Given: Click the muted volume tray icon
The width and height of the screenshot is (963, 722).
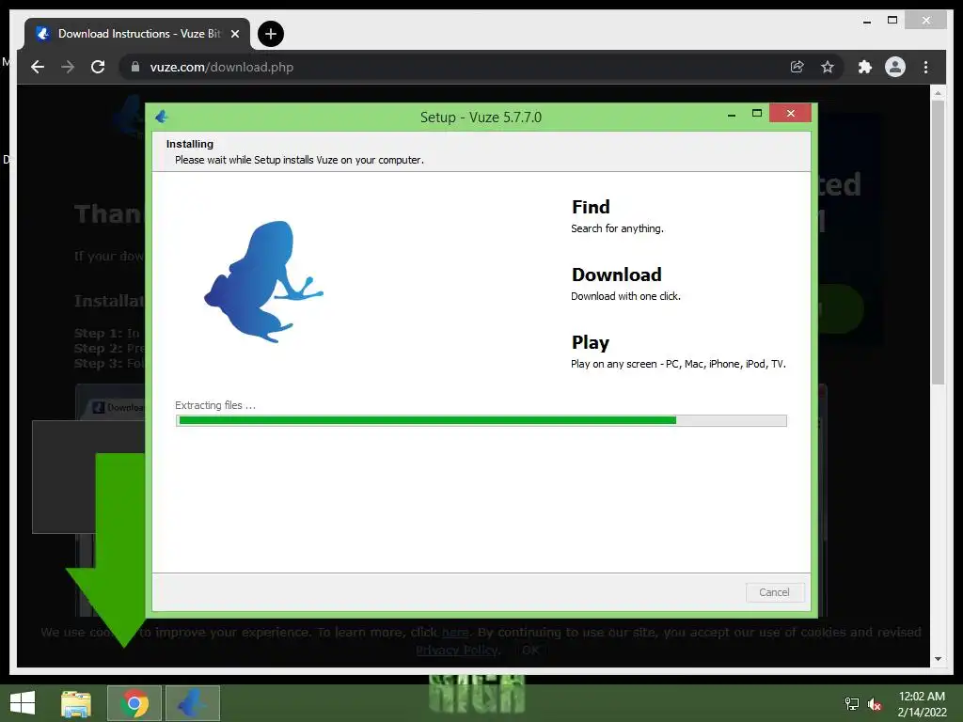Looking at the screenshot, I should point(875,704).
